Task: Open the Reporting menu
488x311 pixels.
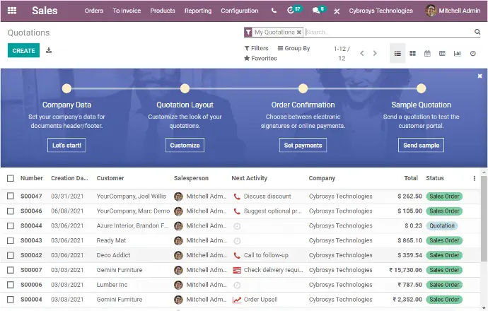Action: (x=197, y=11)
